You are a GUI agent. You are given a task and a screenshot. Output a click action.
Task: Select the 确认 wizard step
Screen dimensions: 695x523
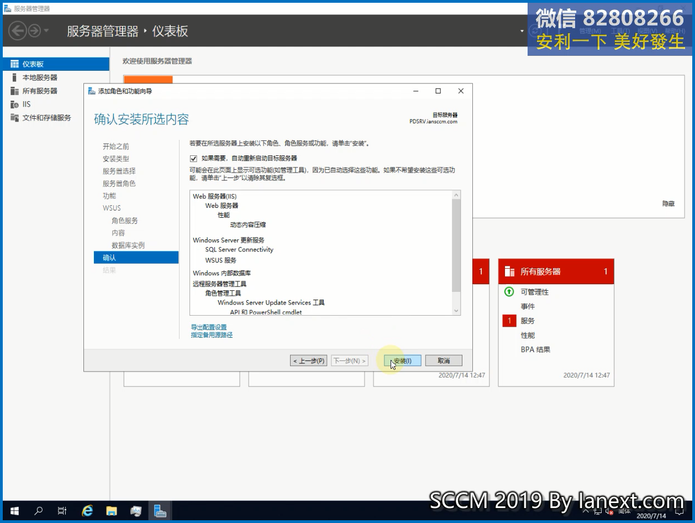pos(136,258)
